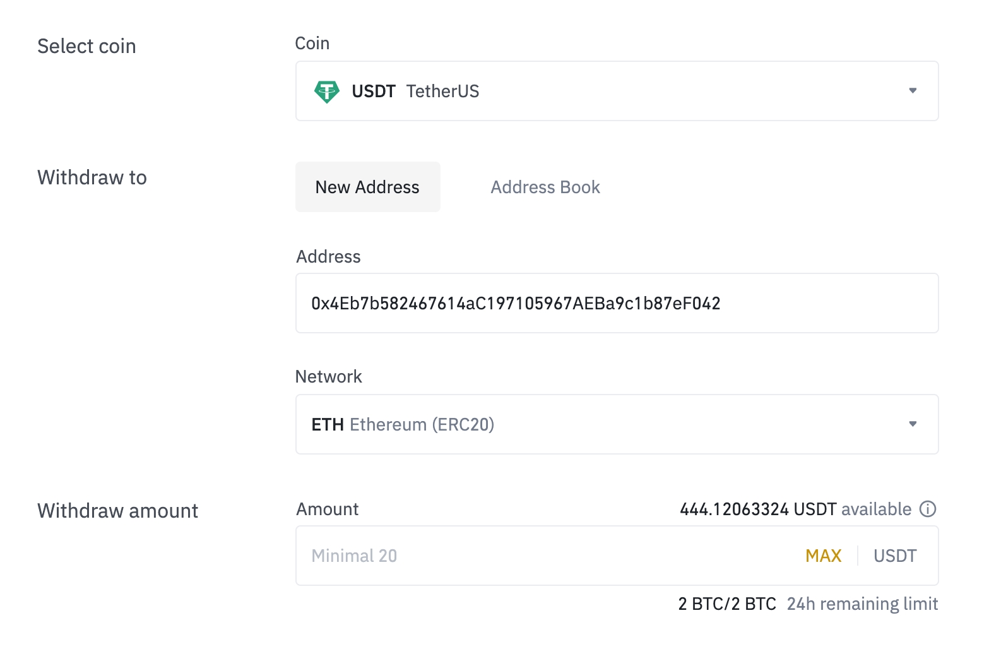
Task: Click the Network field label
Action: tap(328, 377)
